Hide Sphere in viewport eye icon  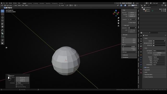164,11
